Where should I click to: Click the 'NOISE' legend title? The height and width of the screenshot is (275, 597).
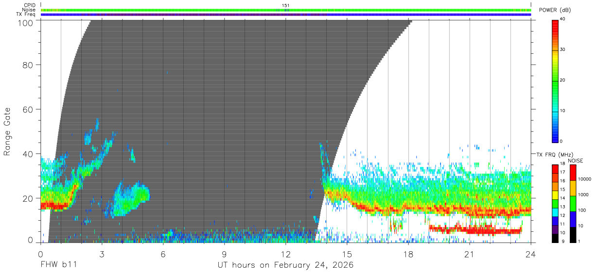576,161
